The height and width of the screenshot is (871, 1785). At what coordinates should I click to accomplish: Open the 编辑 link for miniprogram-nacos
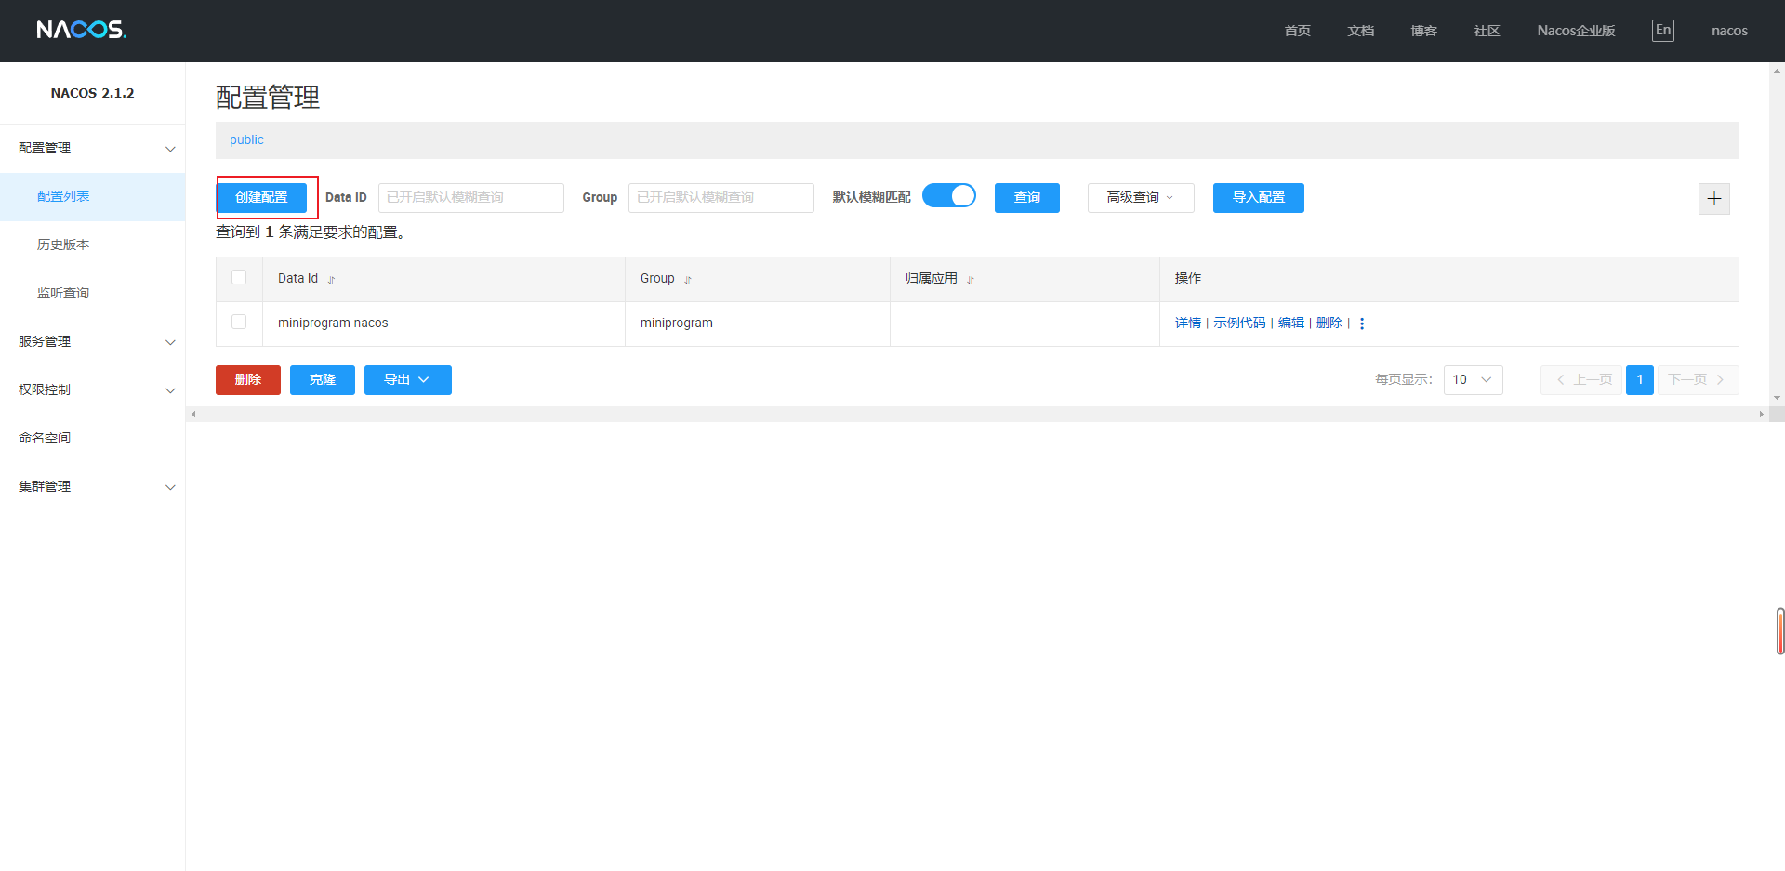pyautogui.click(x=1290, y=323)
